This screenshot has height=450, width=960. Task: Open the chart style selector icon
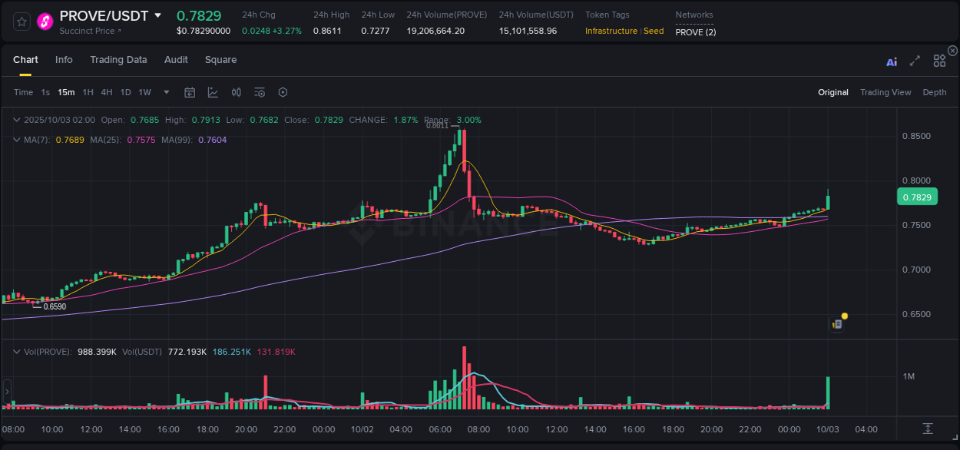click(213, 91)
